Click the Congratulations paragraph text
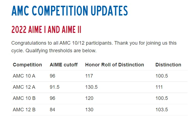193x123 pixels. 94,47
